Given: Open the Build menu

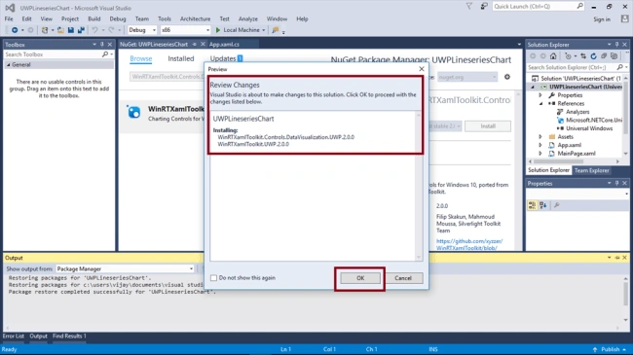Looking at the screenshot, I should click(x=94, y=18).
